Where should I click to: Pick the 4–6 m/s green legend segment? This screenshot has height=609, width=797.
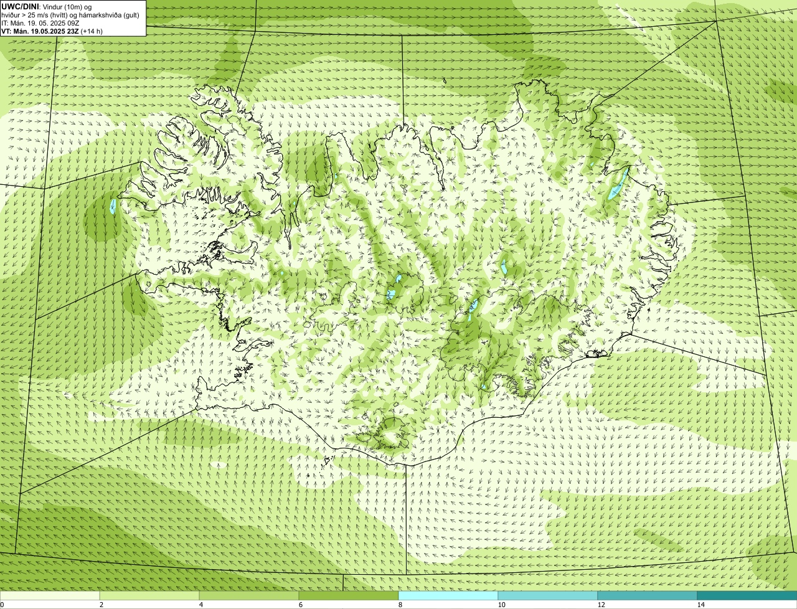[249, 596]
